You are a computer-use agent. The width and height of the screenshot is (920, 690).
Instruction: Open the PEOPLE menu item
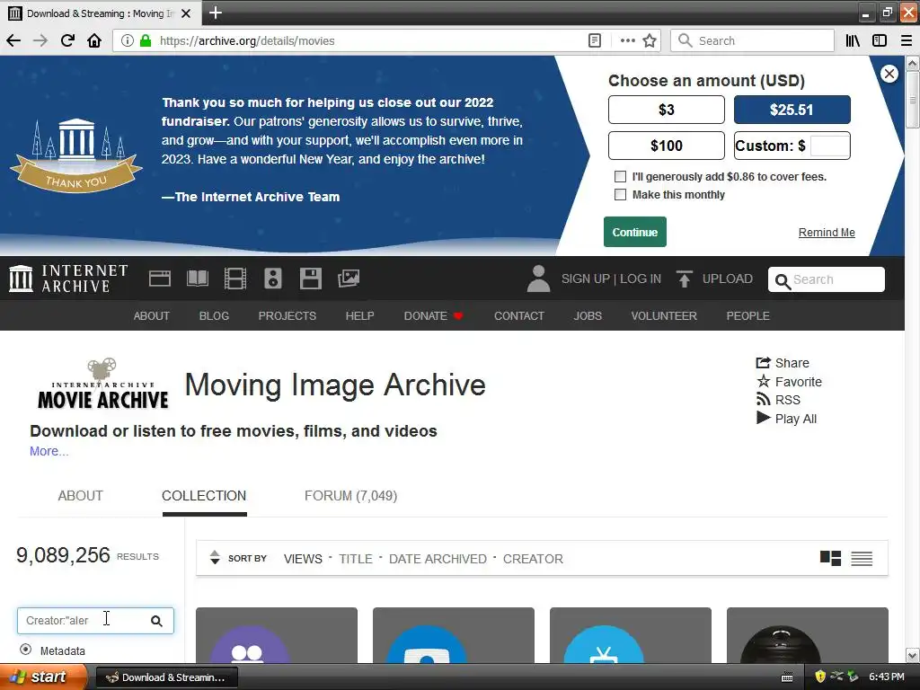pyautogui.click(x=748, y=315)
